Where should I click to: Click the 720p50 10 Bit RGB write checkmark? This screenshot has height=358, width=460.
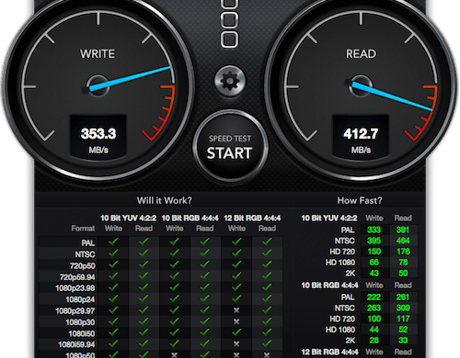175,264
